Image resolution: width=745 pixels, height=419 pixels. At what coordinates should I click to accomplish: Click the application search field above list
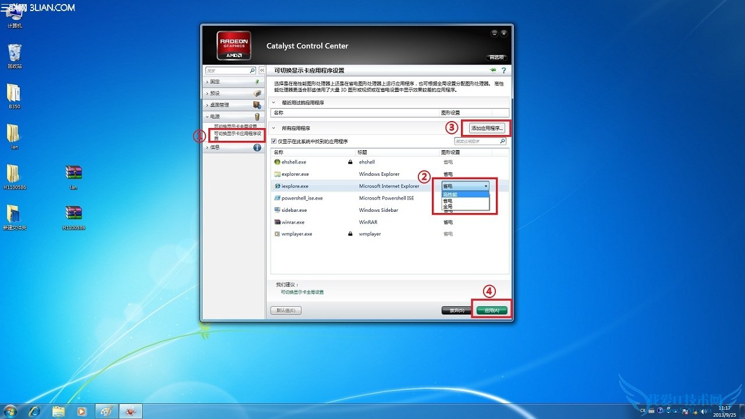point(476,141)
